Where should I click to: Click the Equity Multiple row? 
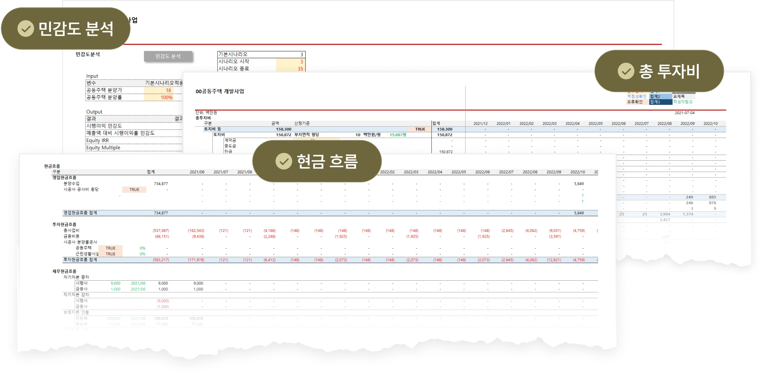(x=134, y=147)
